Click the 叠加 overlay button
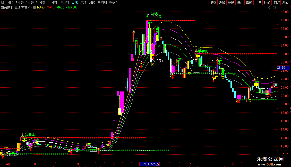Image resolution: width=291 pixels, height=167 pixels. click(x=222, y=2)
